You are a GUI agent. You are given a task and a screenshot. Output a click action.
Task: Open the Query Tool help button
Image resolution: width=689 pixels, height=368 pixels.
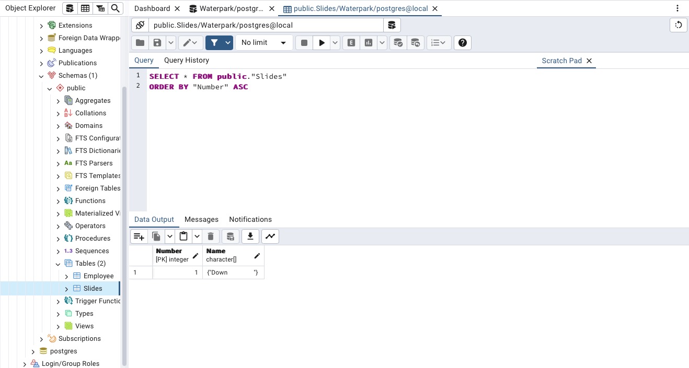pos(462,42)
